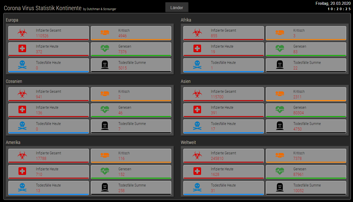
Task: Select Ozeanien infected today value 136
Action: point(39,113)
